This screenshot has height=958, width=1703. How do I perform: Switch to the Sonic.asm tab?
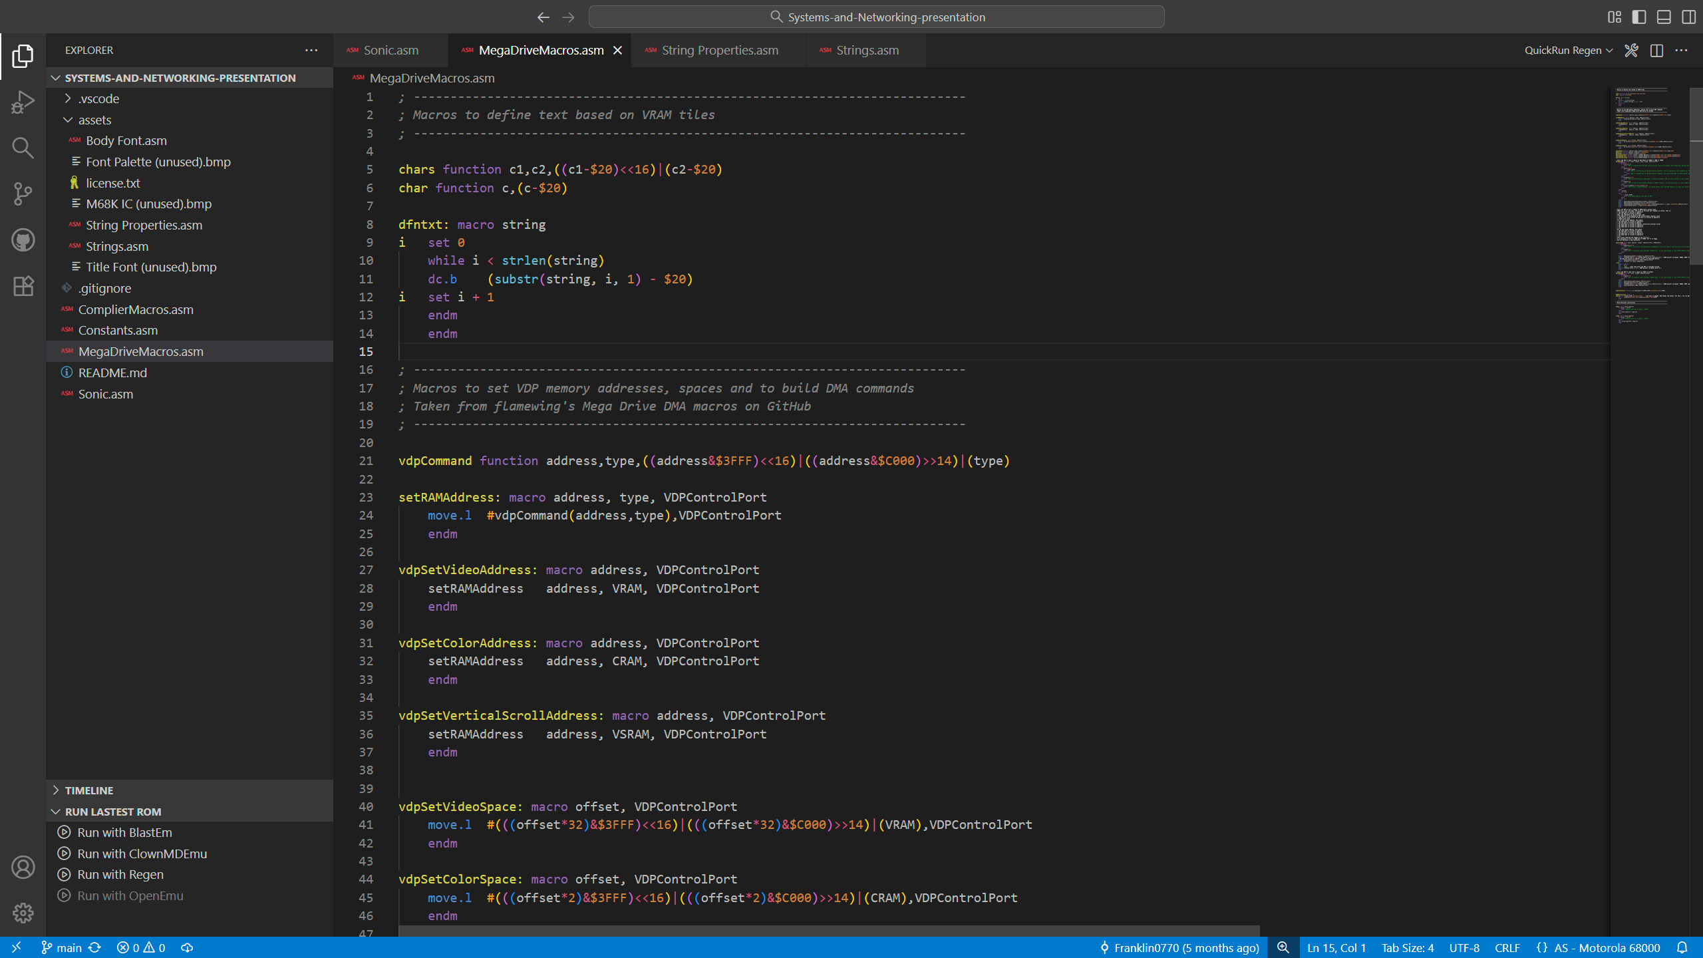point(391,50)
